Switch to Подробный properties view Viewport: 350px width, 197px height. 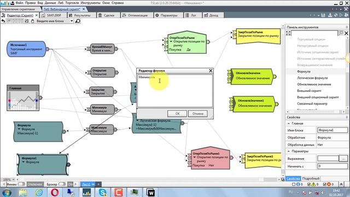(311, 178)
